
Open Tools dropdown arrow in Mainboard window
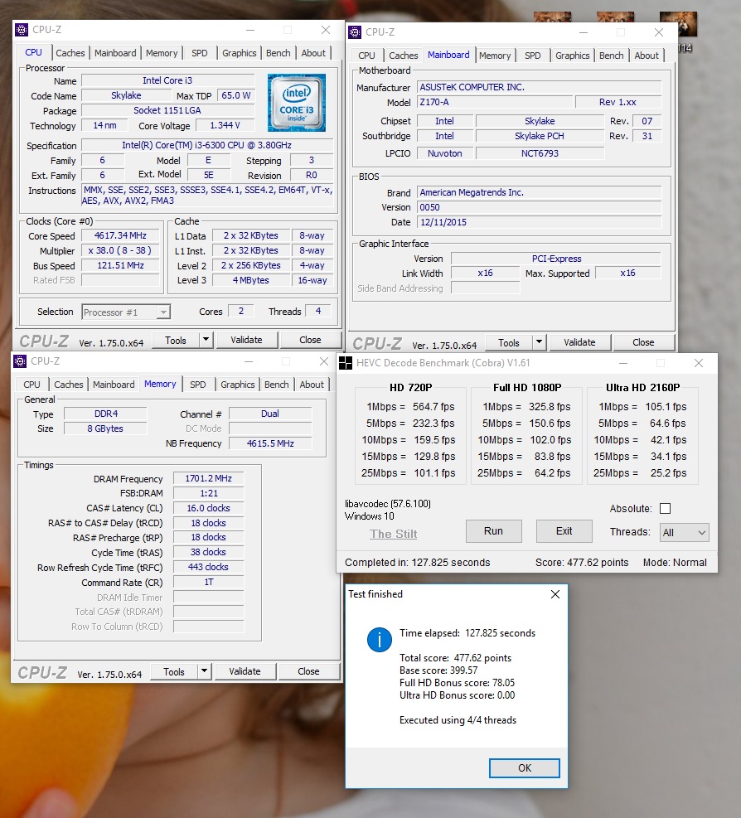point(539,342)
